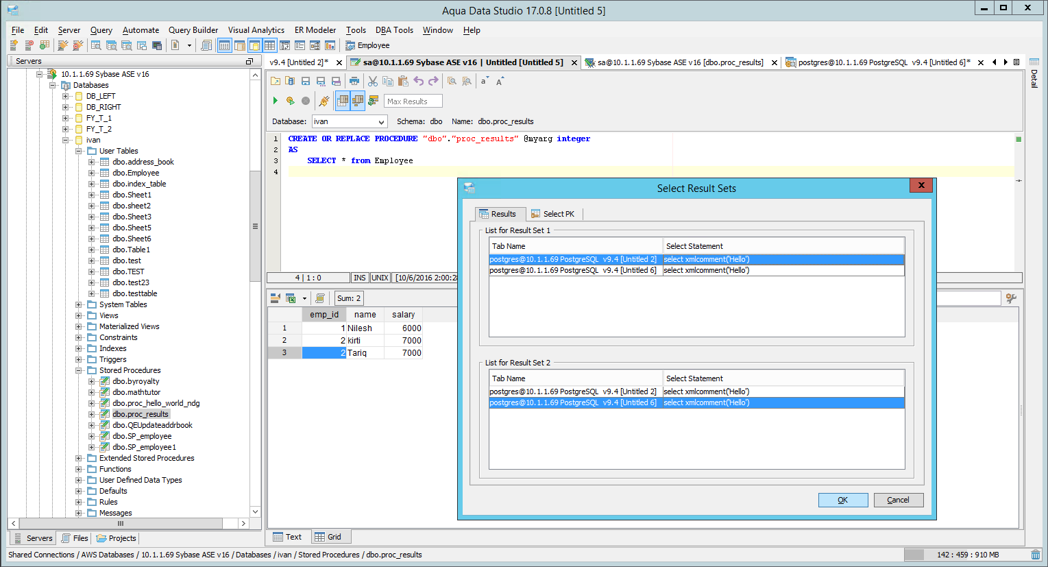Expand the DB_LEFT database node
The image size is (1048, 567).
(66, 96)
